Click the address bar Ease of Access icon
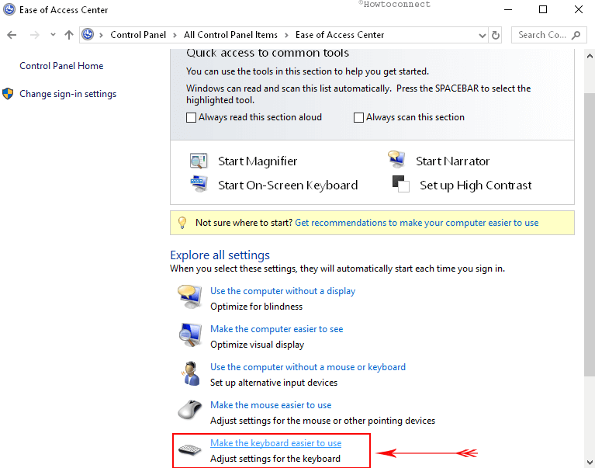The height and width of the screenshot is (468, 595). [88, 35]
